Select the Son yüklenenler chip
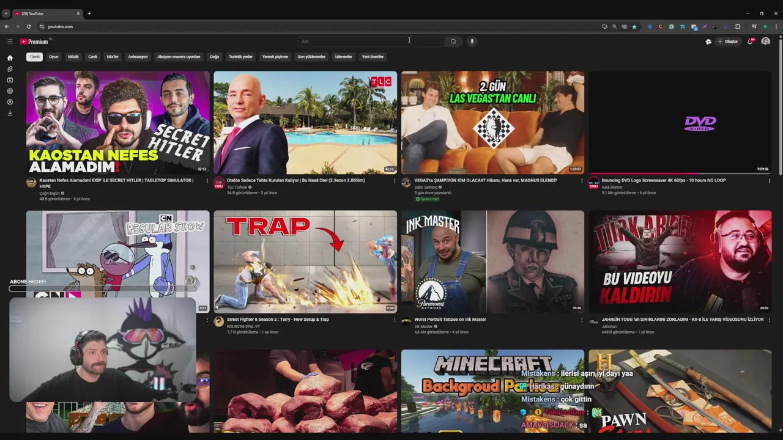783x440 pixels. tap(311, 57)
